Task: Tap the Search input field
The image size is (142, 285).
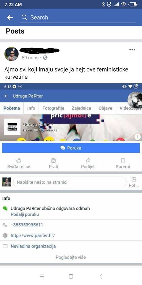Action: [78, 18]
